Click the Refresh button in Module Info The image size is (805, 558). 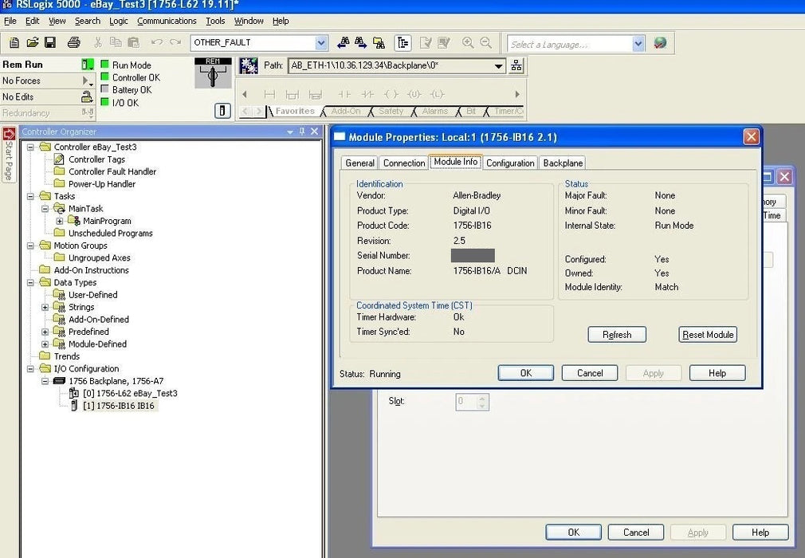pyautogui.click(x=617, y=335)
